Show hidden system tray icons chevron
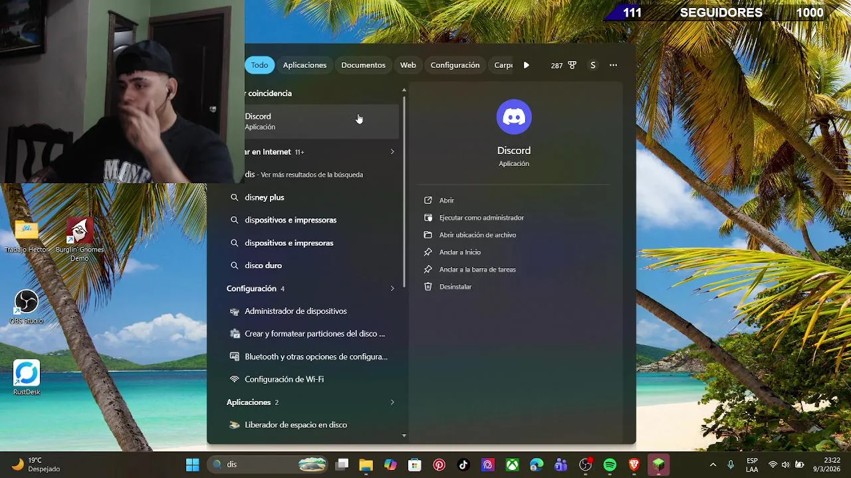The width and height of the screenshot is (851, 478). (713, 465)
